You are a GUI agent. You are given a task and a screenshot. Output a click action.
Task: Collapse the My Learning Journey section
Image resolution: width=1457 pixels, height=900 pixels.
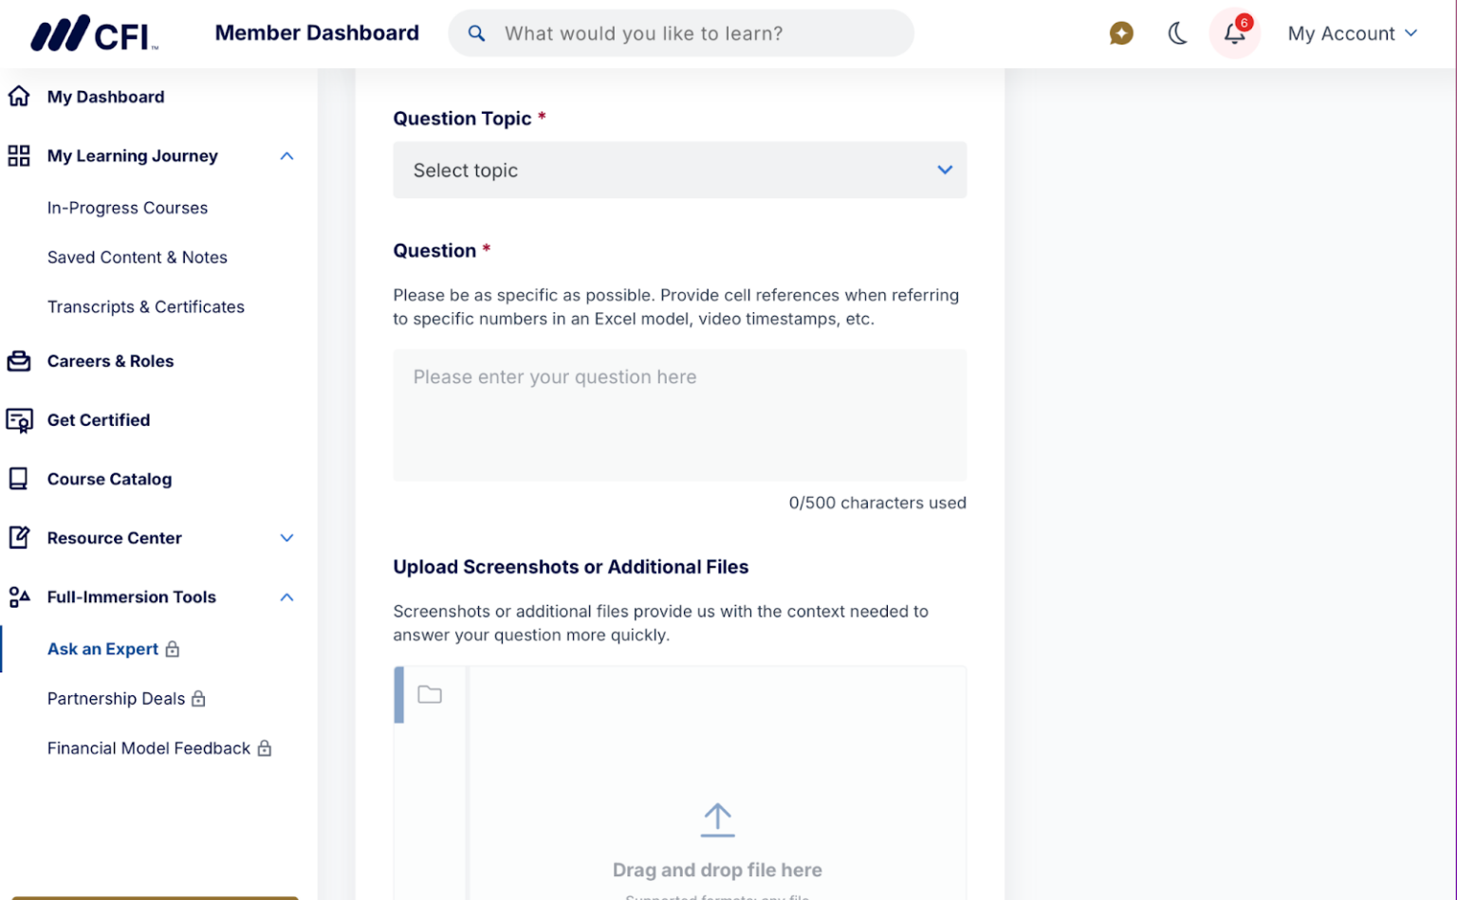point(287,156)
